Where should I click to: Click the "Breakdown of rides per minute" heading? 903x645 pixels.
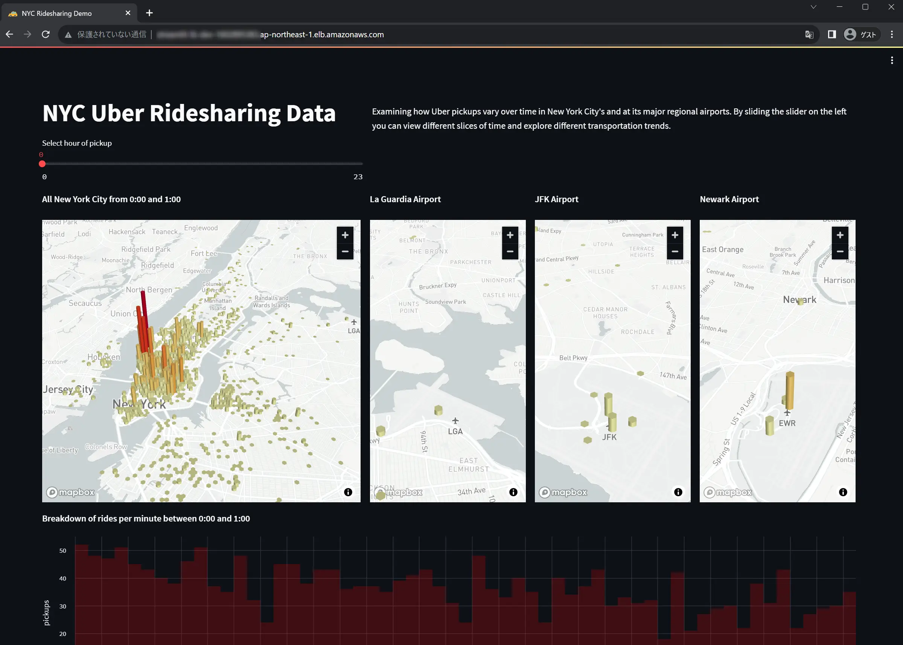click(x=146, y=518)
